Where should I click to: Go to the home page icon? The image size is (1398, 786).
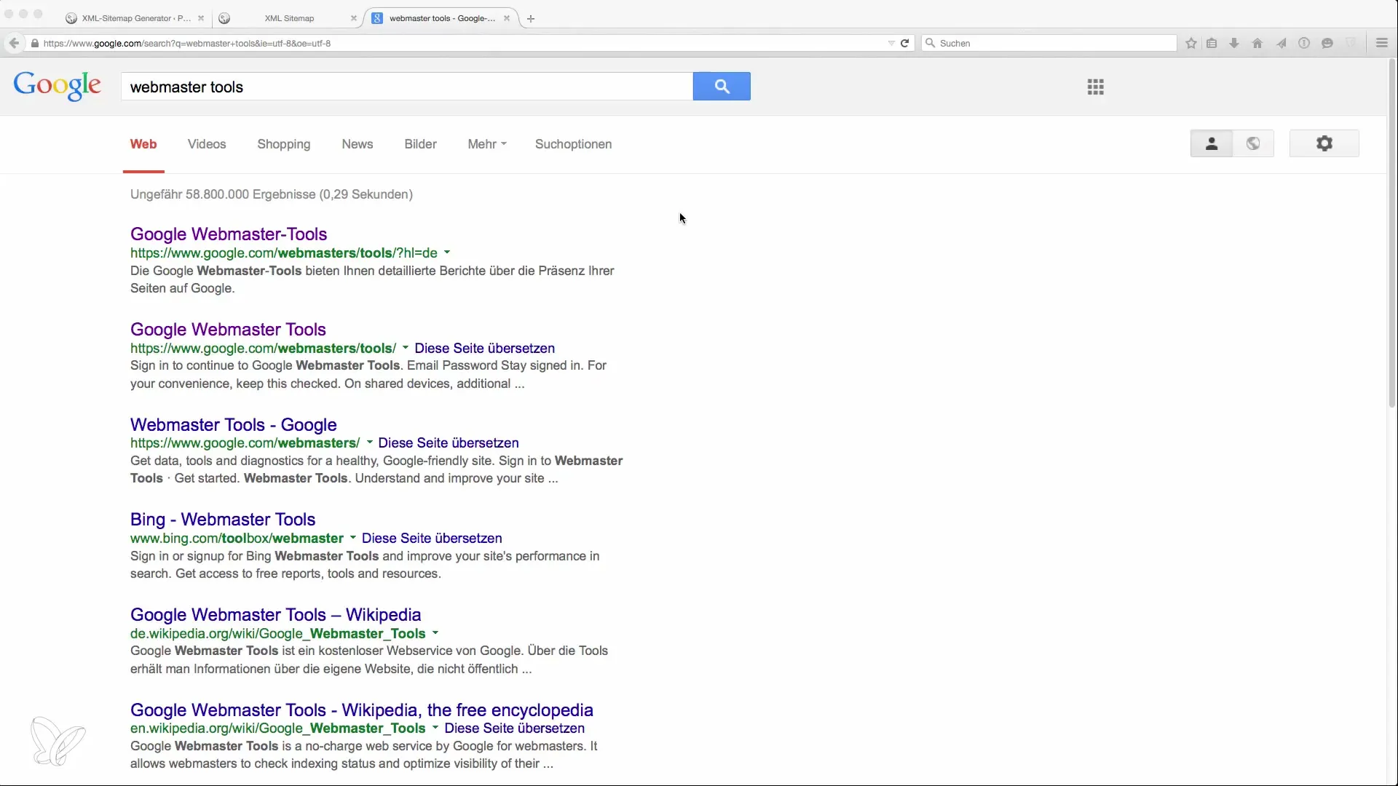1257,43
